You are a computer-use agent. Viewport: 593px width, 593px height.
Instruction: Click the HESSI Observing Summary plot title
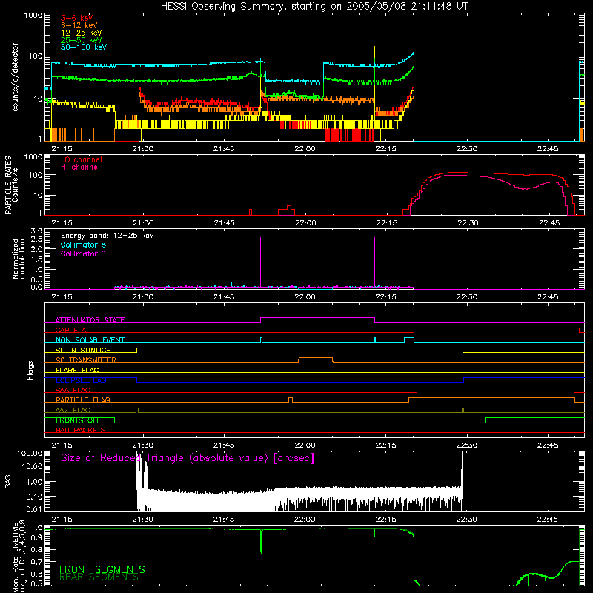[x=314, y=6]
